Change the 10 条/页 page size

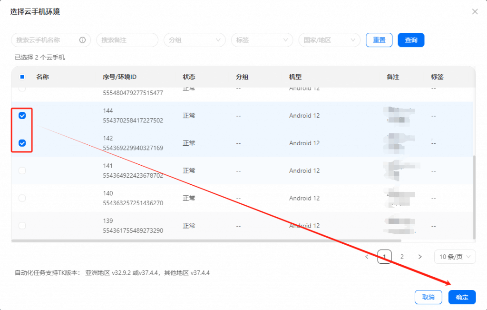[455, 257]
